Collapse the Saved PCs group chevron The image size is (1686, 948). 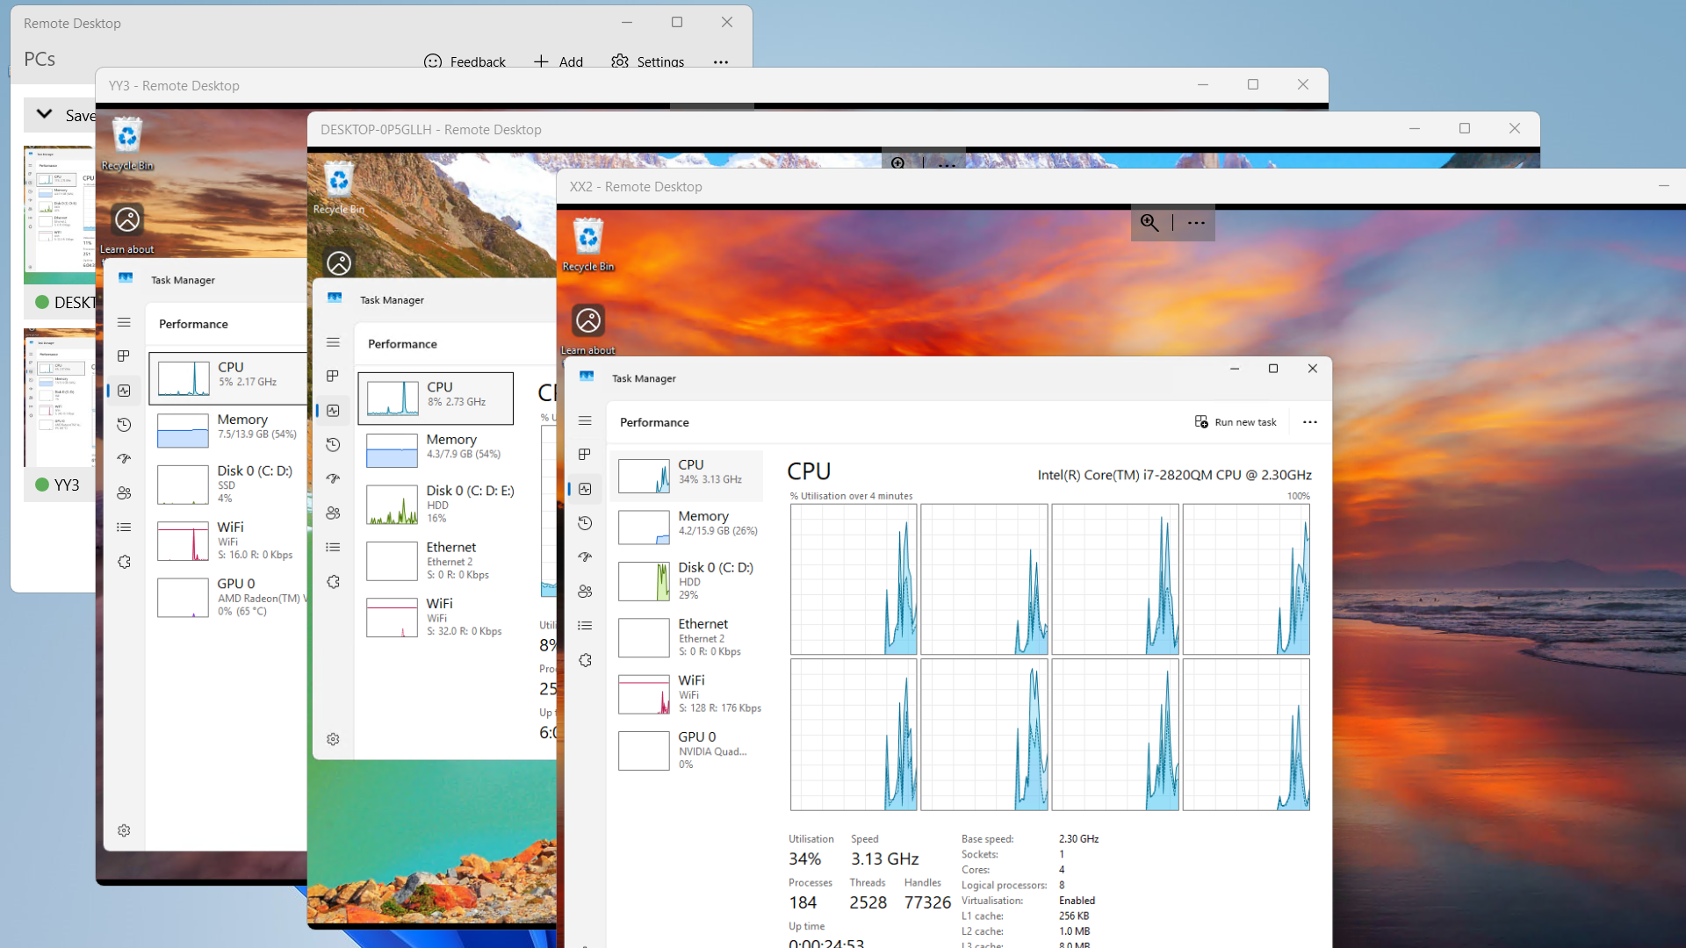click(44, 114)
